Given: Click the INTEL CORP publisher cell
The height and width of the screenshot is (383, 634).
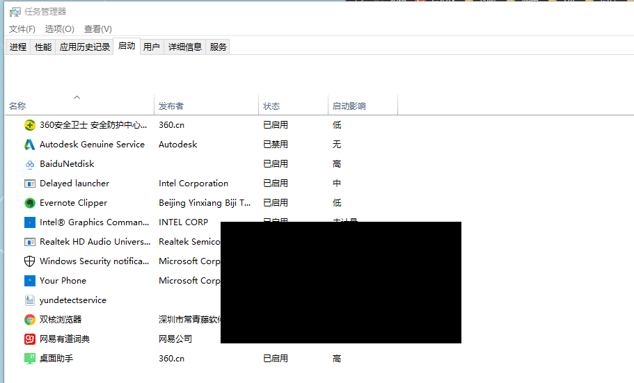Looking at the screenshot, I should click(183, 222).
